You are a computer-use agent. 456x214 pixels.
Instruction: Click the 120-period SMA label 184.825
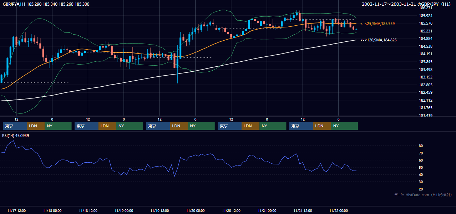(379, 40)
